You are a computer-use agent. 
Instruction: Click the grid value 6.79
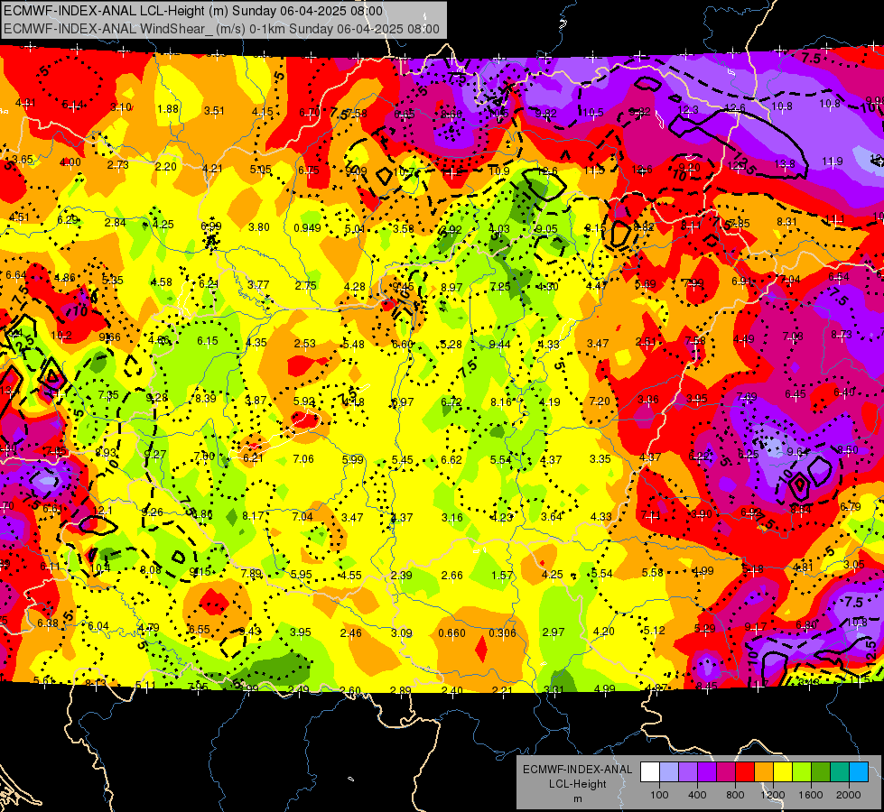851,506
